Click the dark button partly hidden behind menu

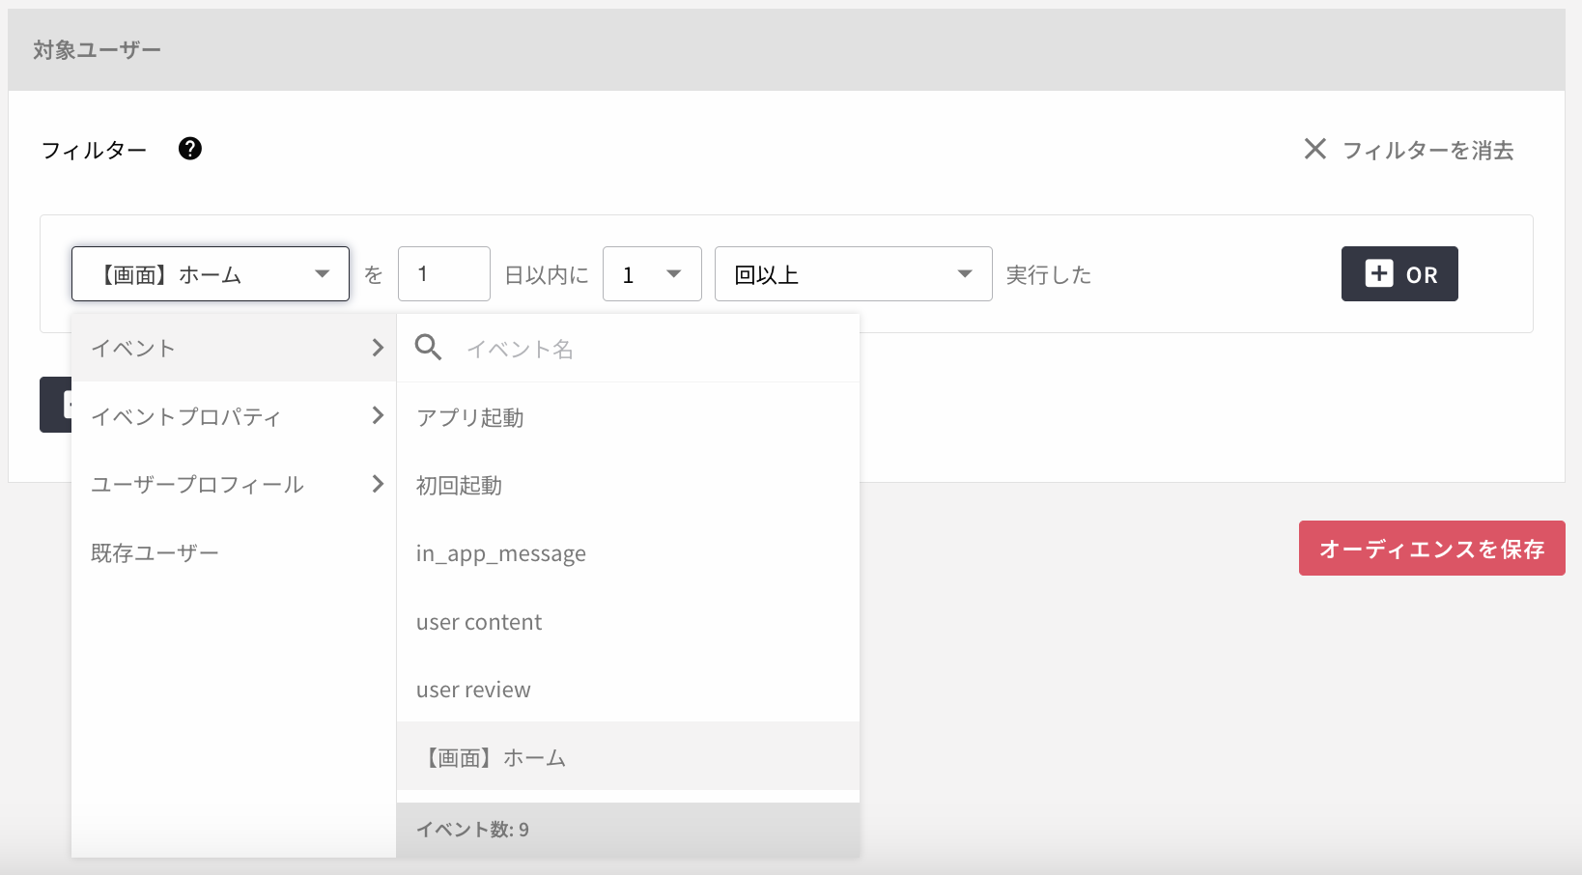55,405
